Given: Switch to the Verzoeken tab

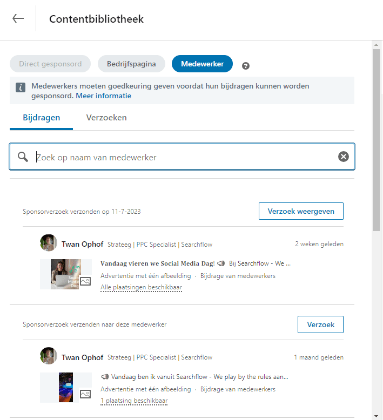Looking at the screenshot, I should pos(106,118).
